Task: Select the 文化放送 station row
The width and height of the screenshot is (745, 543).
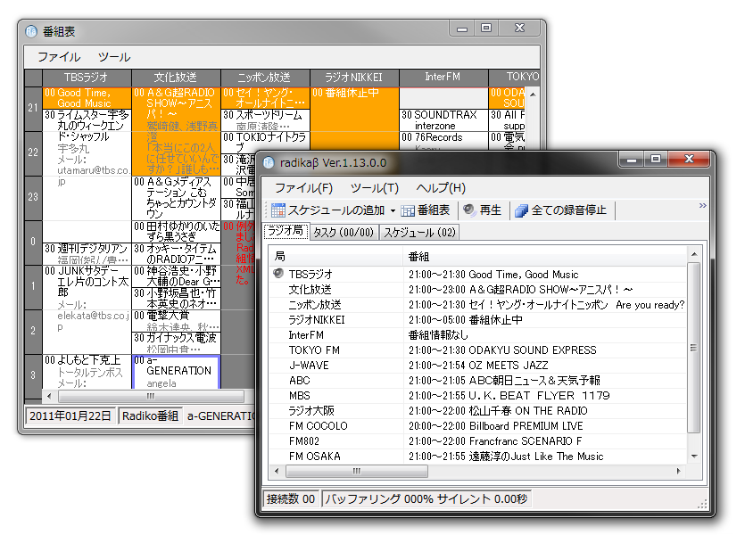Action: (x=478, y=290)
